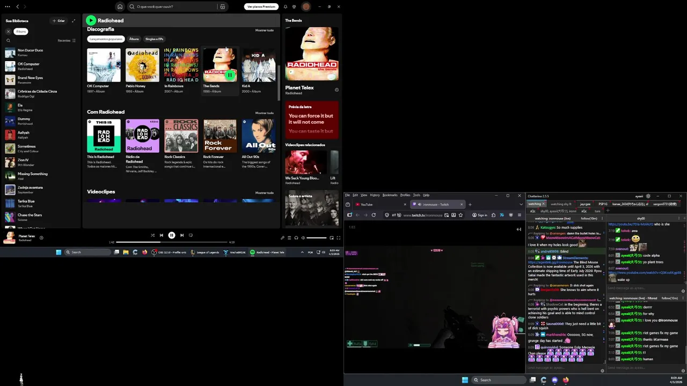This screenshot has width=687, height=386.
Task: Open Dummy album in library list
Action: (x=40, y=121)
